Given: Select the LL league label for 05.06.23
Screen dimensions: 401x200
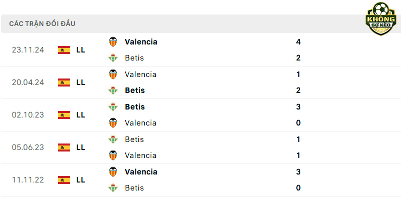Looking at the screenshot, I should click(81, 147).
